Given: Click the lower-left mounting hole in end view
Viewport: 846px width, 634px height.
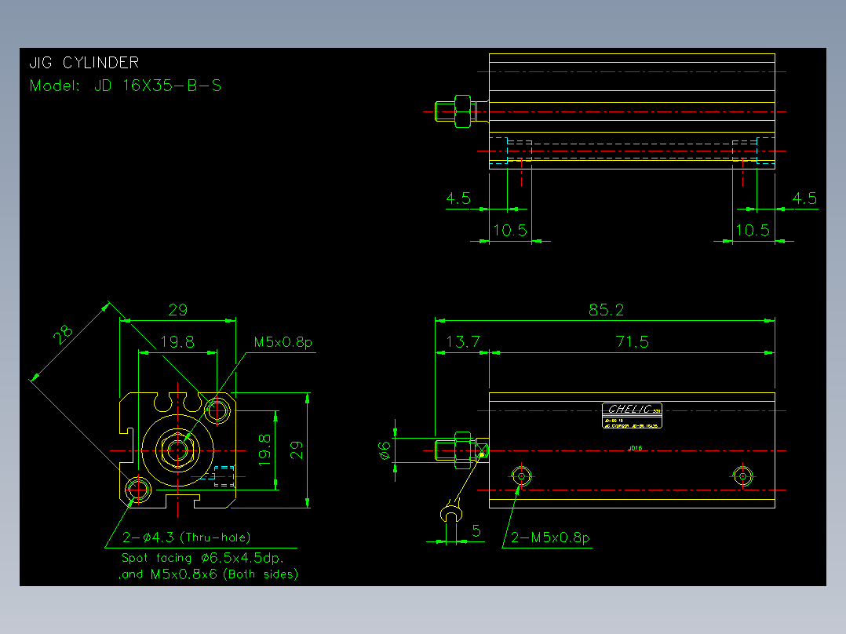Looking at the screenshot, I should 138,490.
